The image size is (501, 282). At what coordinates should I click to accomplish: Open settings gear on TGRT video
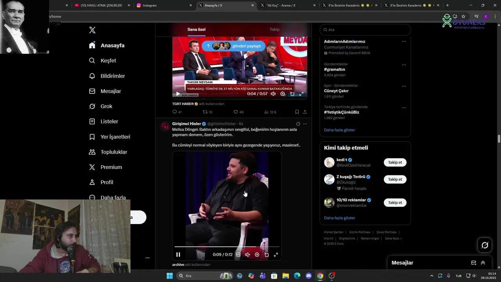point(283,94)
